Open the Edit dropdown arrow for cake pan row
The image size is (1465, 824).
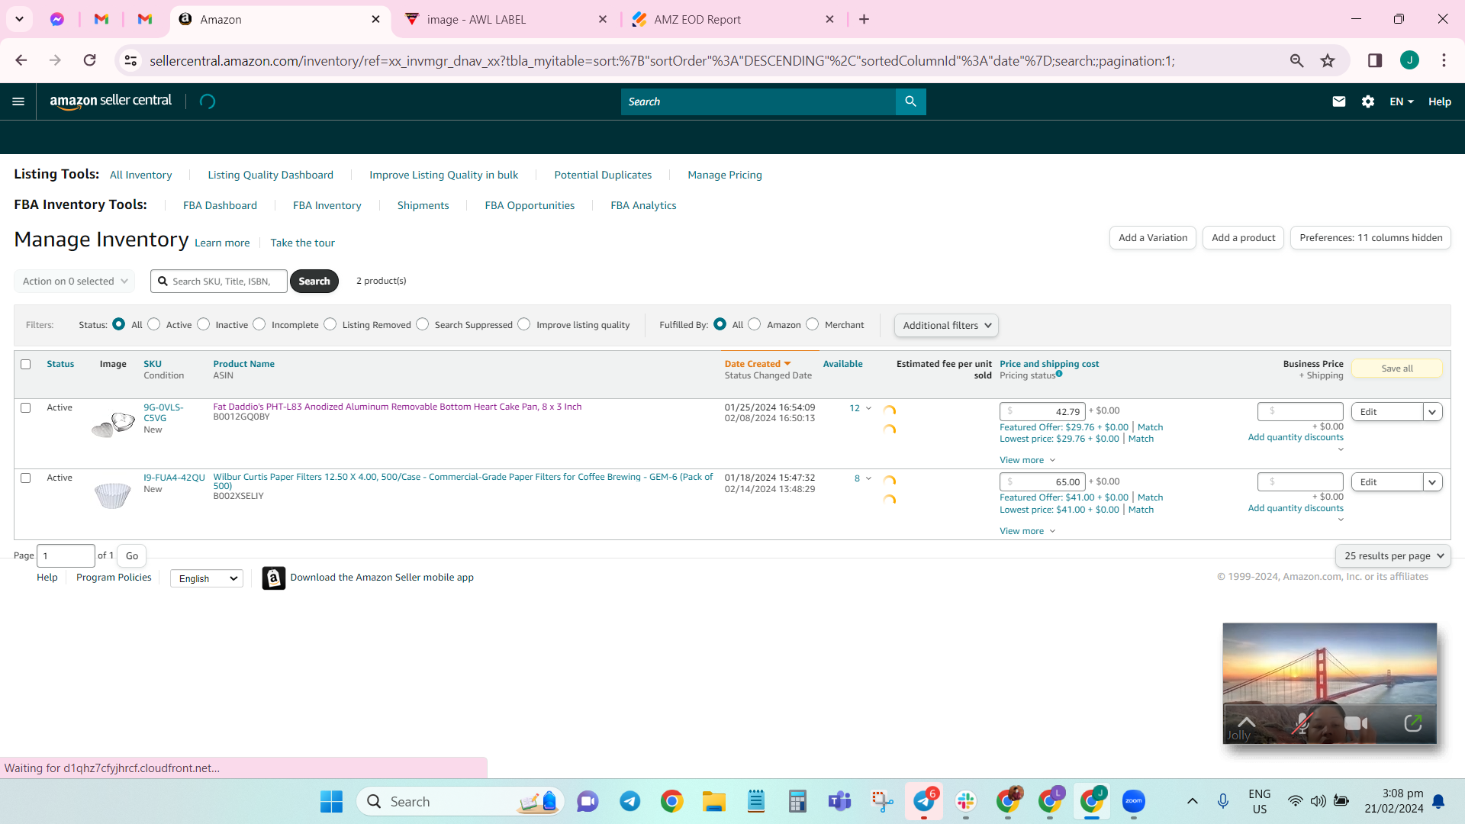point(1433,412)
